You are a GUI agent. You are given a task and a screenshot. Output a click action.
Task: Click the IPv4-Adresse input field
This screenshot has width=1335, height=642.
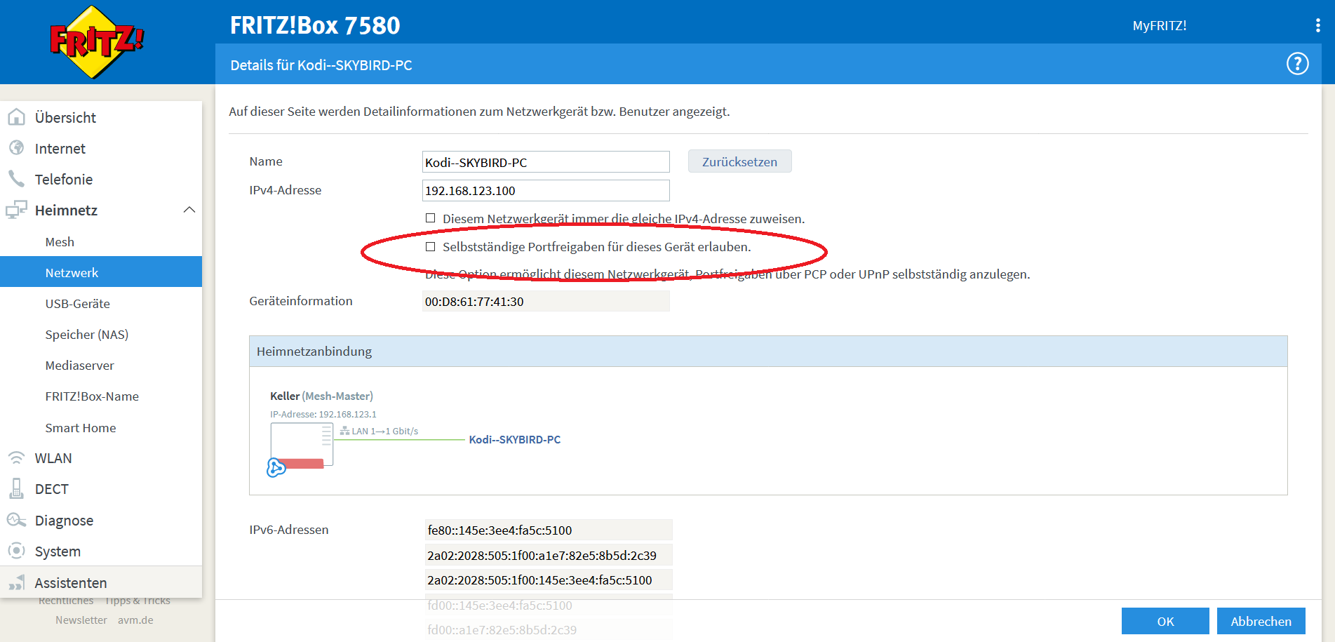(546, 190)
